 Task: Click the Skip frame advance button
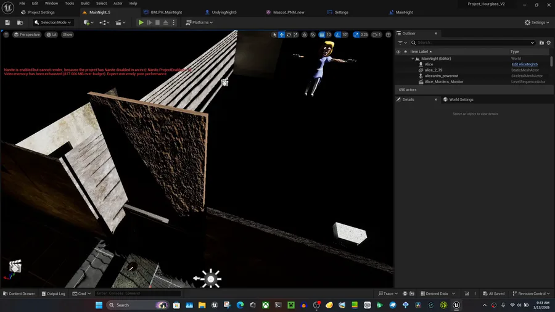tap(149, 22)
